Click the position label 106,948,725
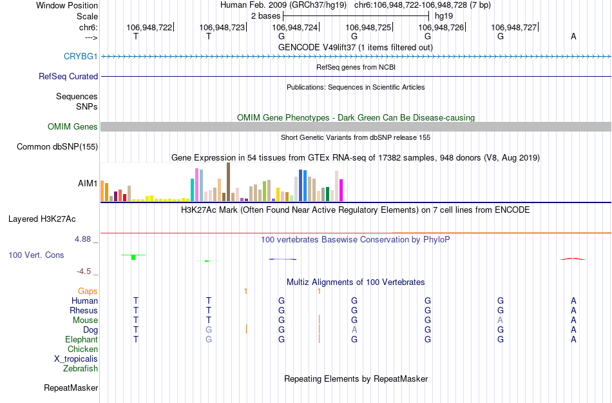The width and height of the screenshot is (612, 403). click(368, 27)
